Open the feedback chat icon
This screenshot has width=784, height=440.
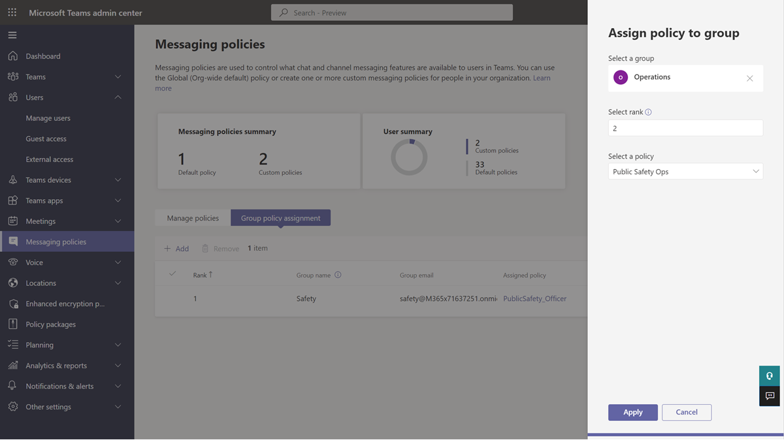770,396
